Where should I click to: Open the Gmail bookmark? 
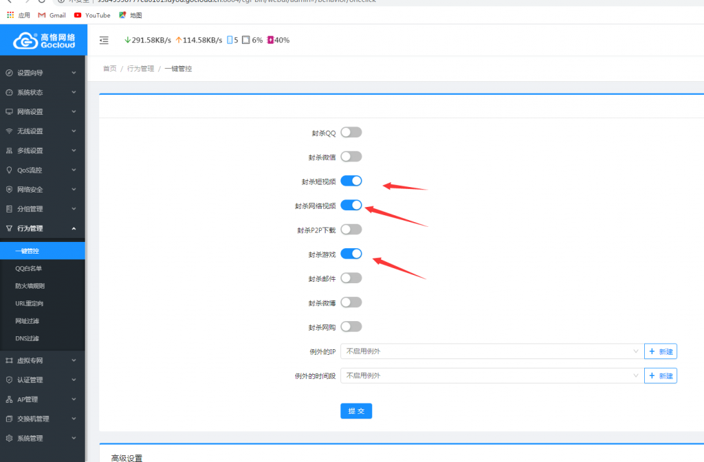pos(52,15)
